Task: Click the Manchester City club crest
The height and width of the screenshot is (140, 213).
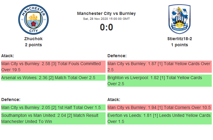Action: click(x=33, y=19)
